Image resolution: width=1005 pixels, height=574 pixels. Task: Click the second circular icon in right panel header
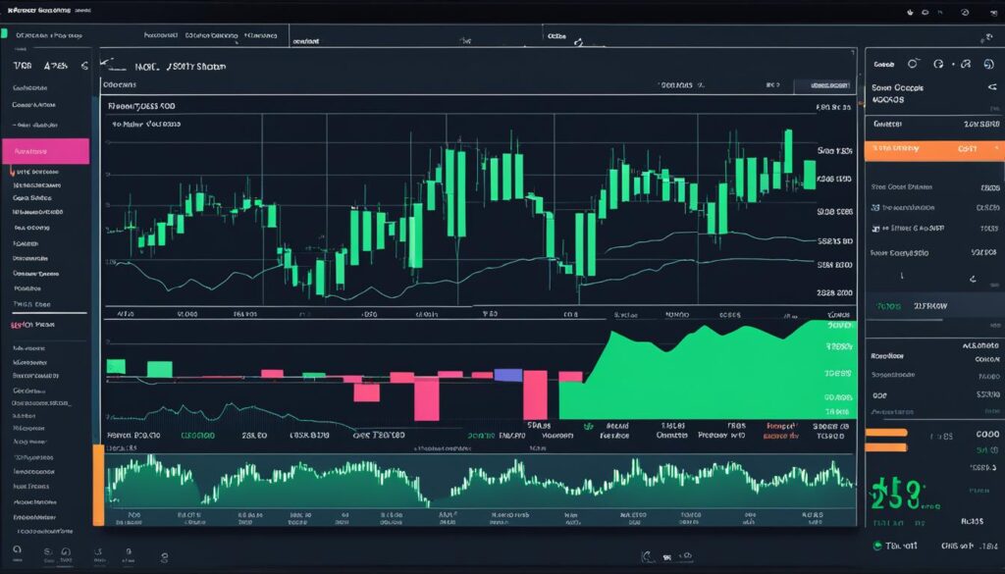click(x=938, y=64)
